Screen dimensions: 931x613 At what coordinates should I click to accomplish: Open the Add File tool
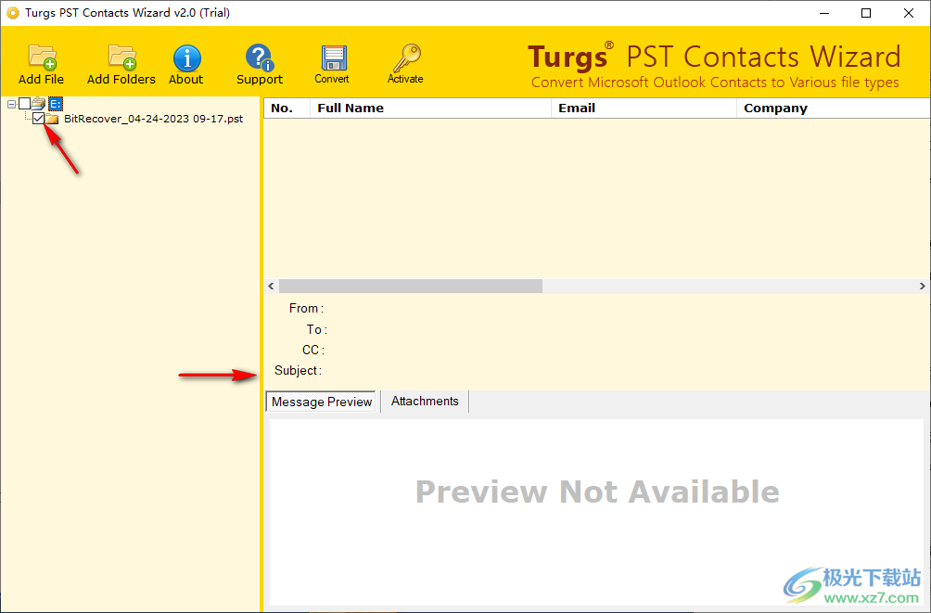point(41,64)
